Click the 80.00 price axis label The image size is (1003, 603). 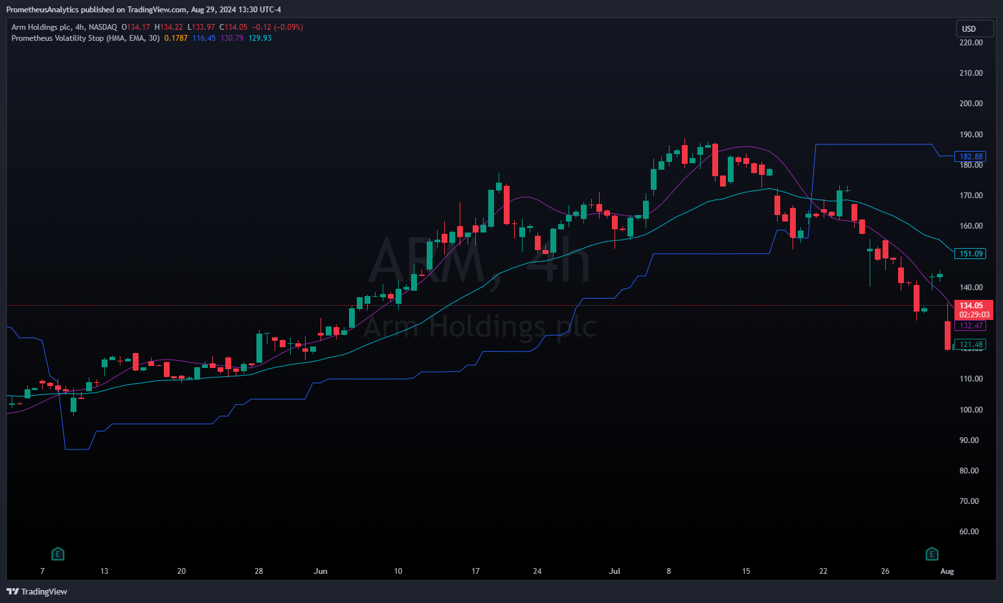tap(969, 471)
